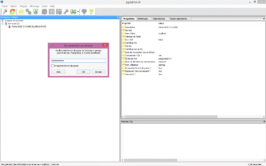Open the tab list dropdown arrow in the properties panel
The height and width of the screenshot is (166, 266).
click(x=264, y=19)
